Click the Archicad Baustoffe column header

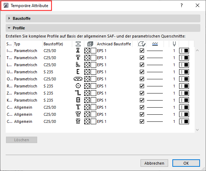pyautogui.click(x=114, y=44)
